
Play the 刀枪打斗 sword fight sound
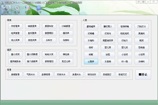(142, 27)
